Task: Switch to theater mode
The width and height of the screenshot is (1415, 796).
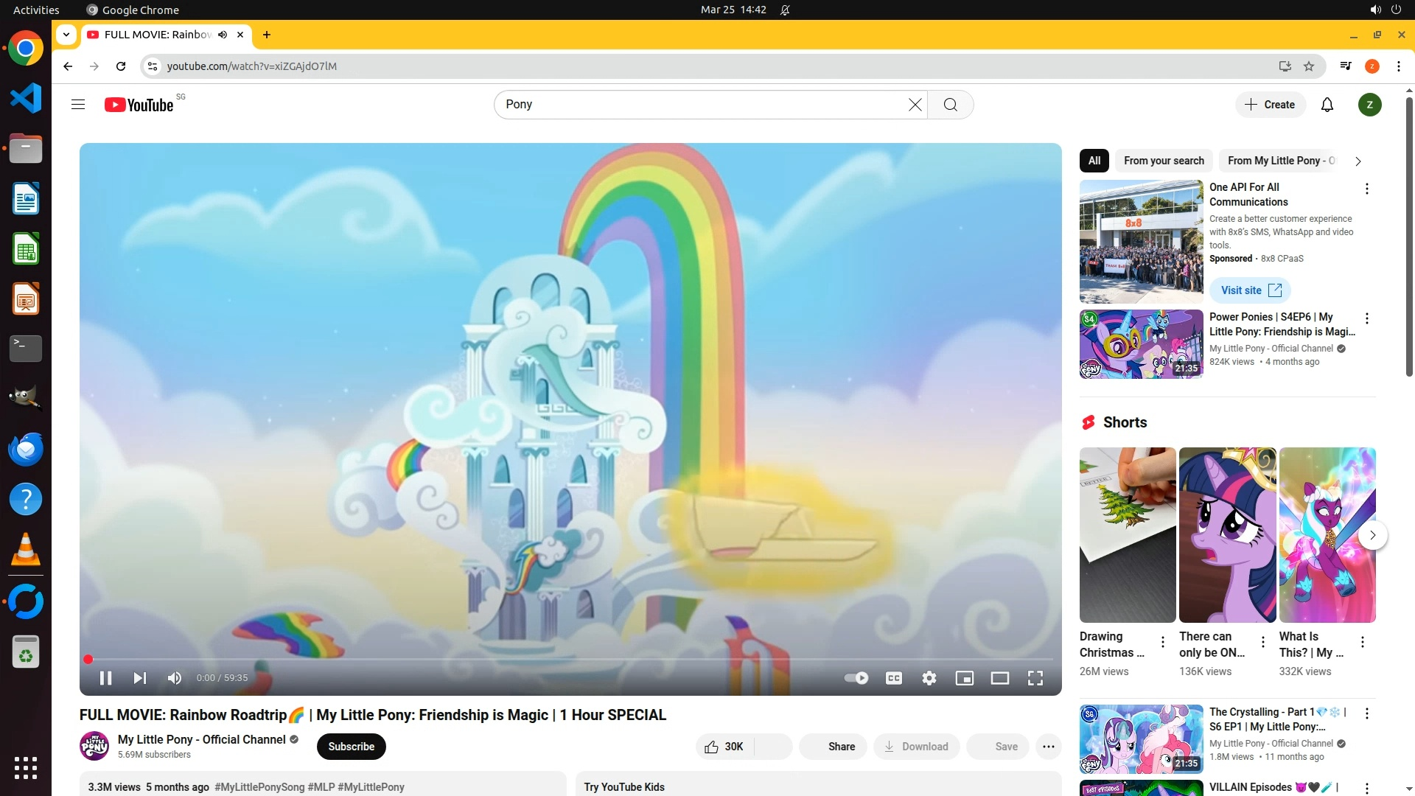Action: [999, 678]
